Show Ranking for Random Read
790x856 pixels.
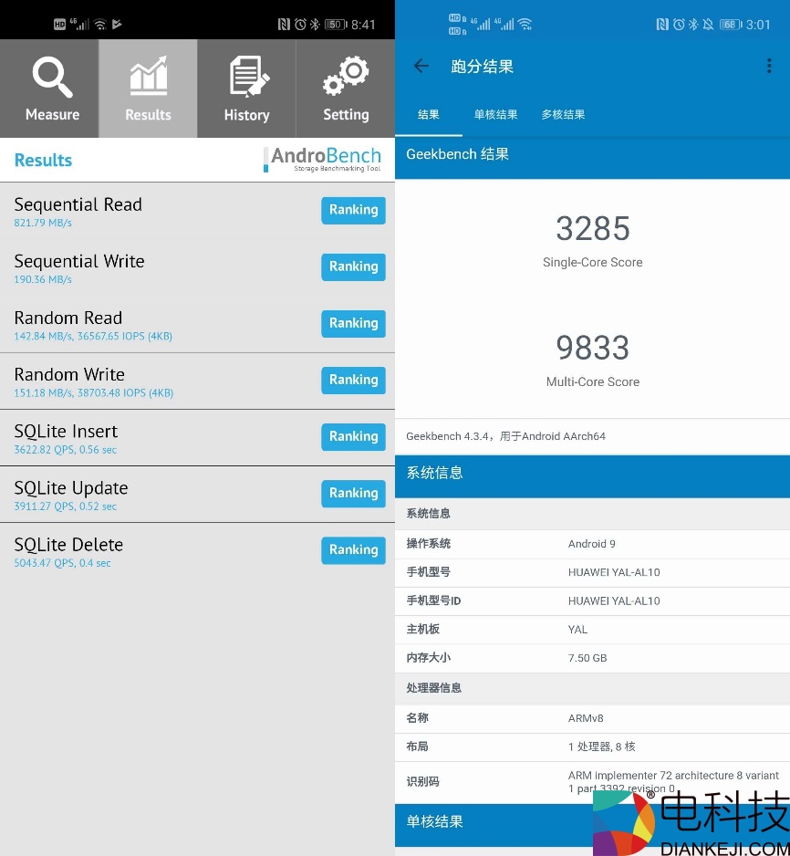pos(353,323)
